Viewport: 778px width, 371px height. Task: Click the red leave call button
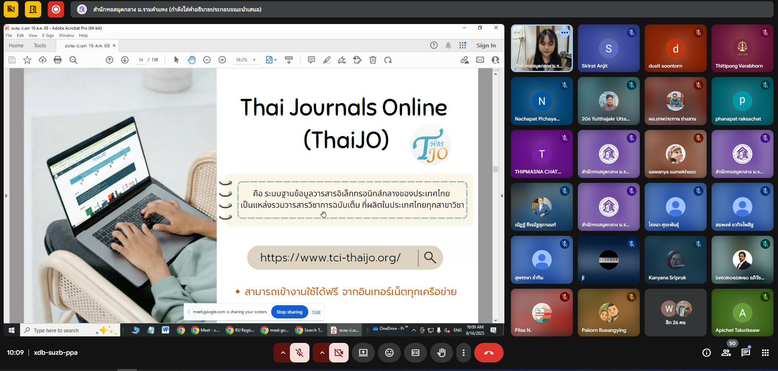[488, 353]
